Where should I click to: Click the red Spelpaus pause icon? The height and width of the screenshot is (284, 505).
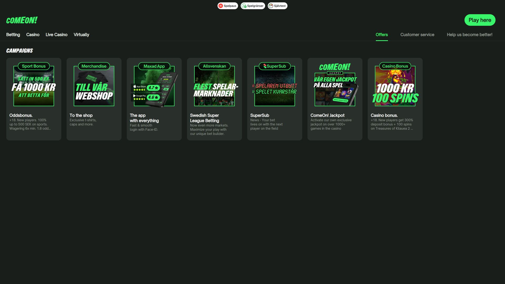(221, 6)
